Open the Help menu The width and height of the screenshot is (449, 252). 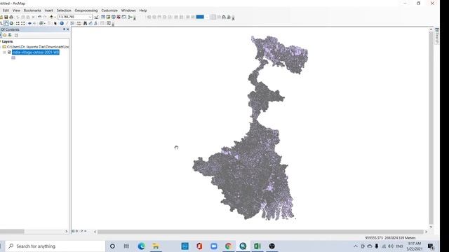[143, 10]
